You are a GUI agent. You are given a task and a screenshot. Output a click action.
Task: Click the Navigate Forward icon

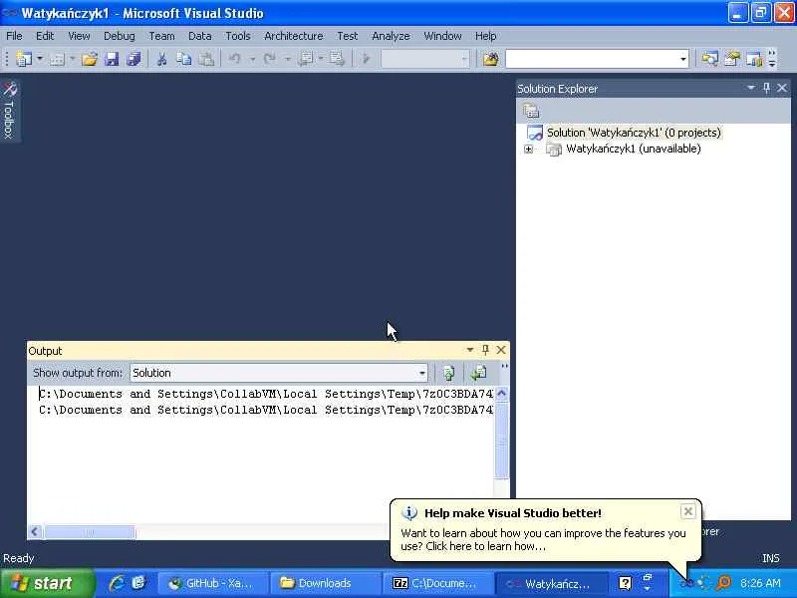(336, 59)
